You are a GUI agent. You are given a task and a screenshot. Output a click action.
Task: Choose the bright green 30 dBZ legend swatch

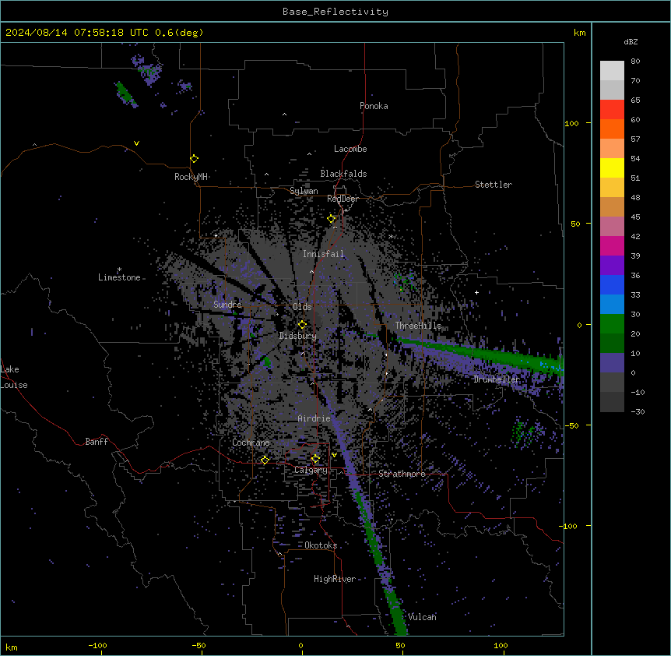612,324
